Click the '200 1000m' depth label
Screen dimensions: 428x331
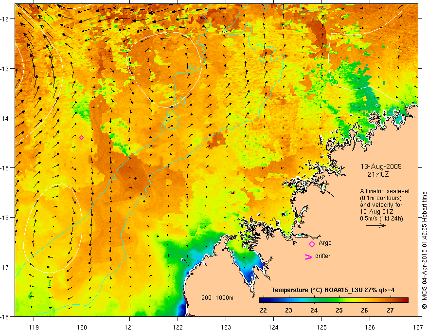(x=217, y=298)
